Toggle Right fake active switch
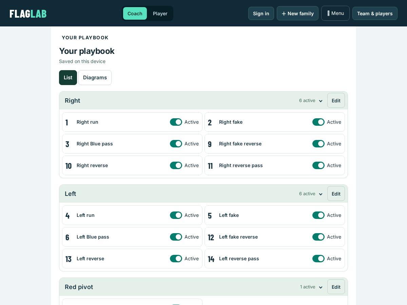This screenshot has width=407, height=305. pyautogui.click(x=318, y=122)
